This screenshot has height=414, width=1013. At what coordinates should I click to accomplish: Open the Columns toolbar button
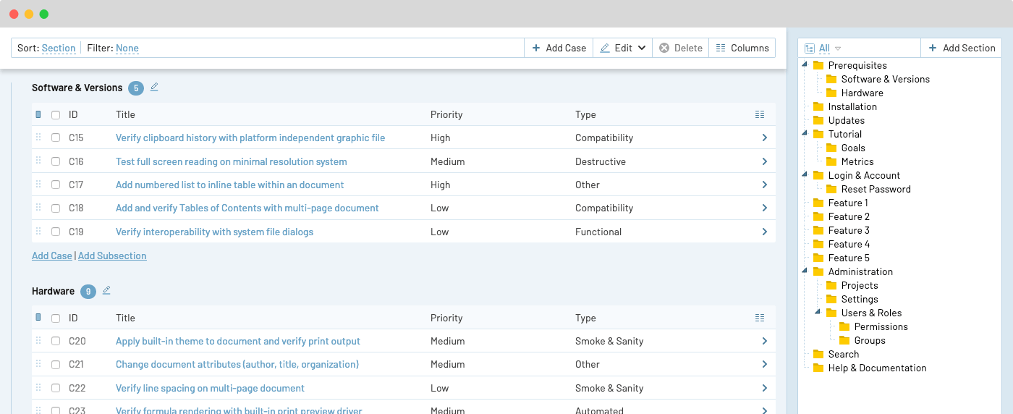click(x=742, y=48)
